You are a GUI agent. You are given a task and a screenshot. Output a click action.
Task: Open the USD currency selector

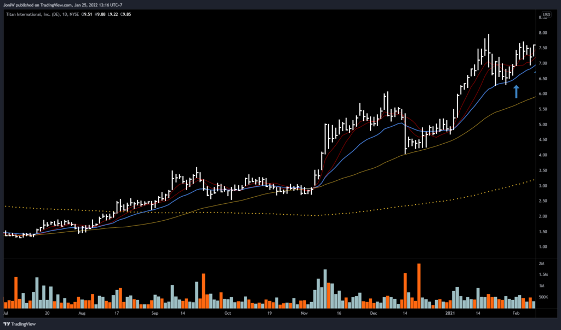546,14
